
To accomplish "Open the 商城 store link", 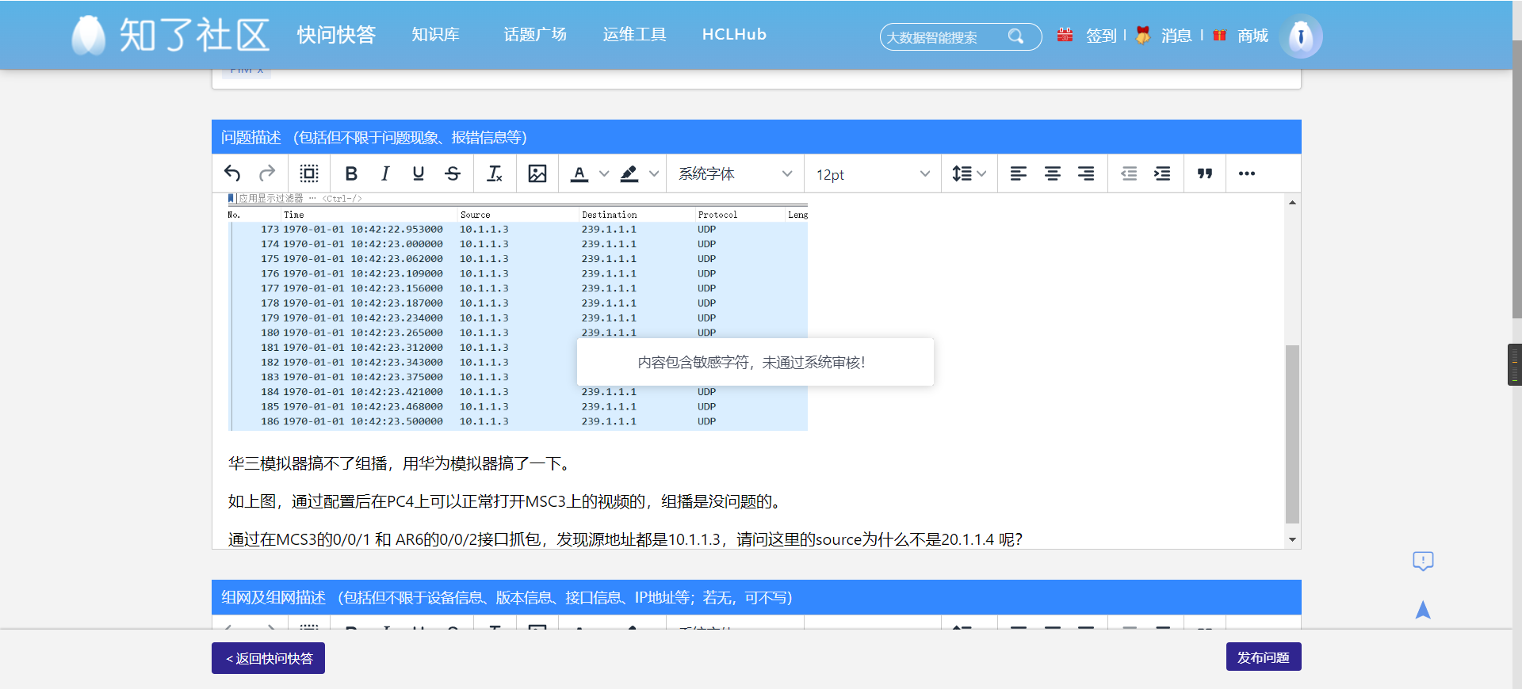I will tap(1252, 36).
